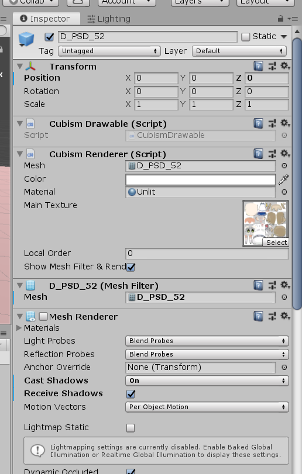Open the Layers dropdown
Screen dimensions: 302x474
tap(200, 2)
